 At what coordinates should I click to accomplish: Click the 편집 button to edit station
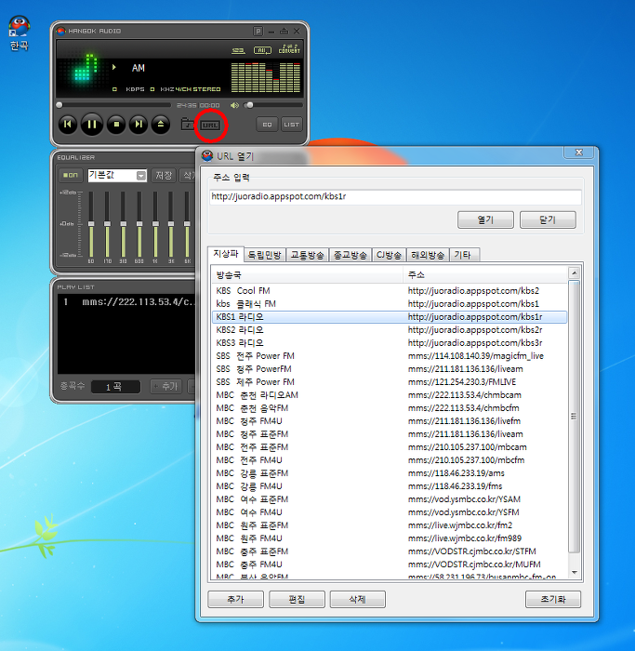pyautogui.click(x=297, y=599)
